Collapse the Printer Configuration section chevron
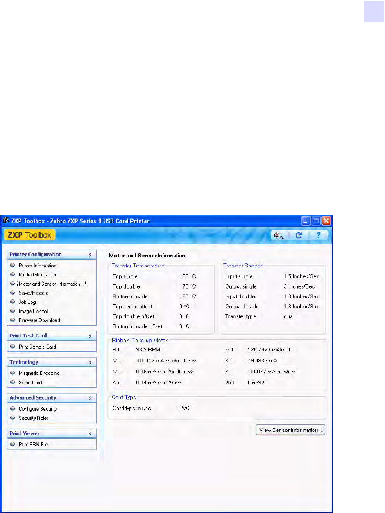 tap(90, 255)
